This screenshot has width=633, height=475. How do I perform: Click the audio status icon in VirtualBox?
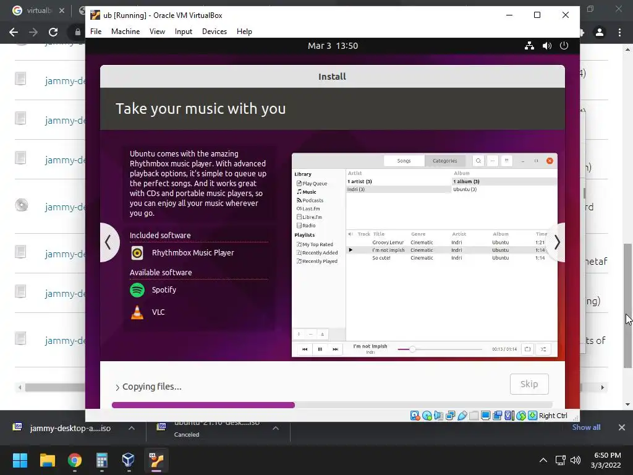438,416
